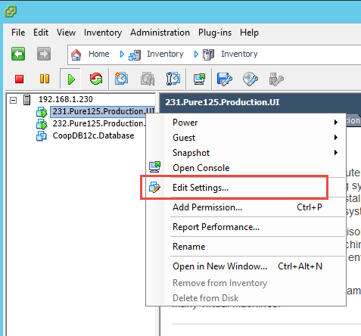Click the Reset virtual machine icon

coord(96,79)
